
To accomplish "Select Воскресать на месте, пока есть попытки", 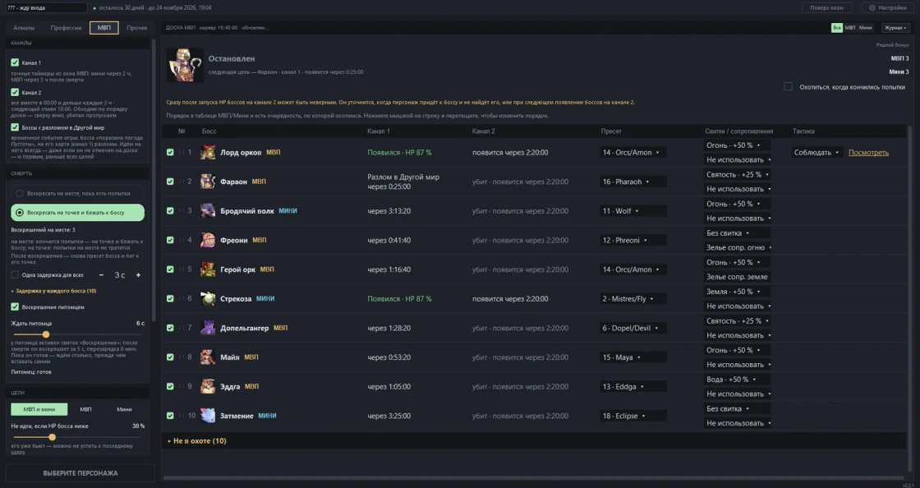I will 77,194.
